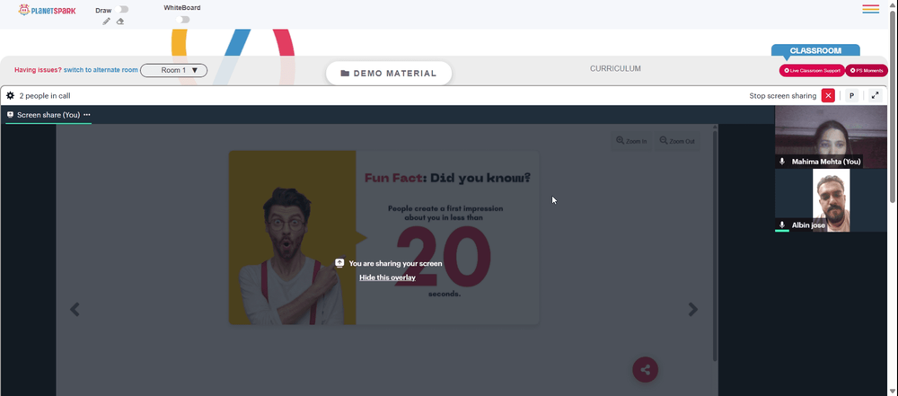The width and height of the screenshot is (898, 396).
Task: Select the eraser tool
Action: point(120,22)
